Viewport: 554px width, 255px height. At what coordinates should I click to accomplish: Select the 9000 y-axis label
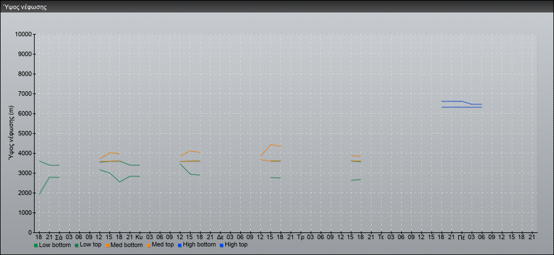click(x=25, y=54)
